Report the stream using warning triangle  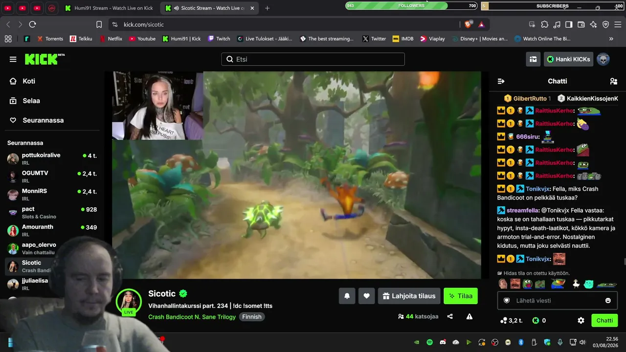(x=469, y=316)
